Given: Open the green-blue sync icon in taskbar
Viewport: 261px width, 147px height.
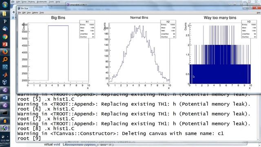Looking at the screenshot, I should (5, 128).
